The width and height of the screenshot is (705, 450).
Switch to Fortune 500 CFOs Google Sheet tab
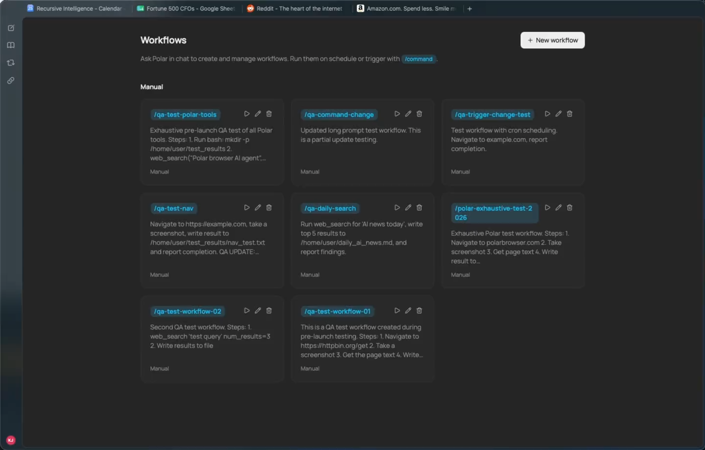click(x=187, y=9)
